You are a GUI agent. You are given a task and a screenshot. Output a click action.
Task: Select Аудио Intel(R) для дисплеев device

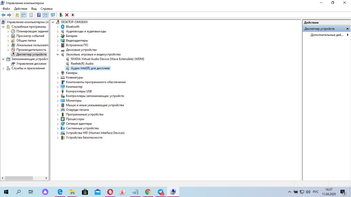point(90,68)
